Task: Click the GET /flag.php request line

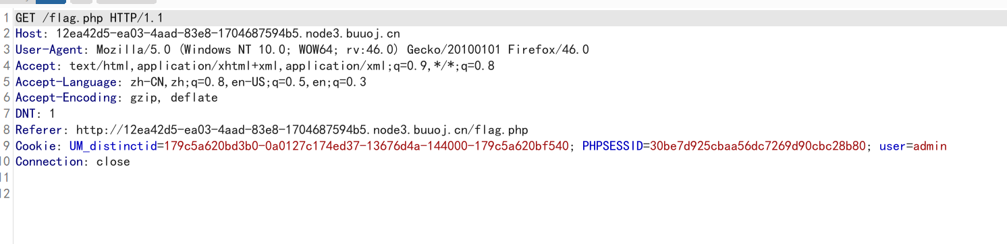Action: pos(89,18)
